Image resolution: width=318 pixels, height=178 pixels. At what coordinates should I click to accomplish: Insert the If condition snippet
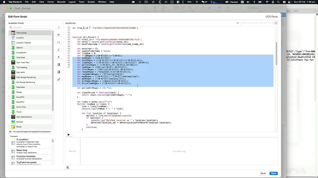click(30, 143)
